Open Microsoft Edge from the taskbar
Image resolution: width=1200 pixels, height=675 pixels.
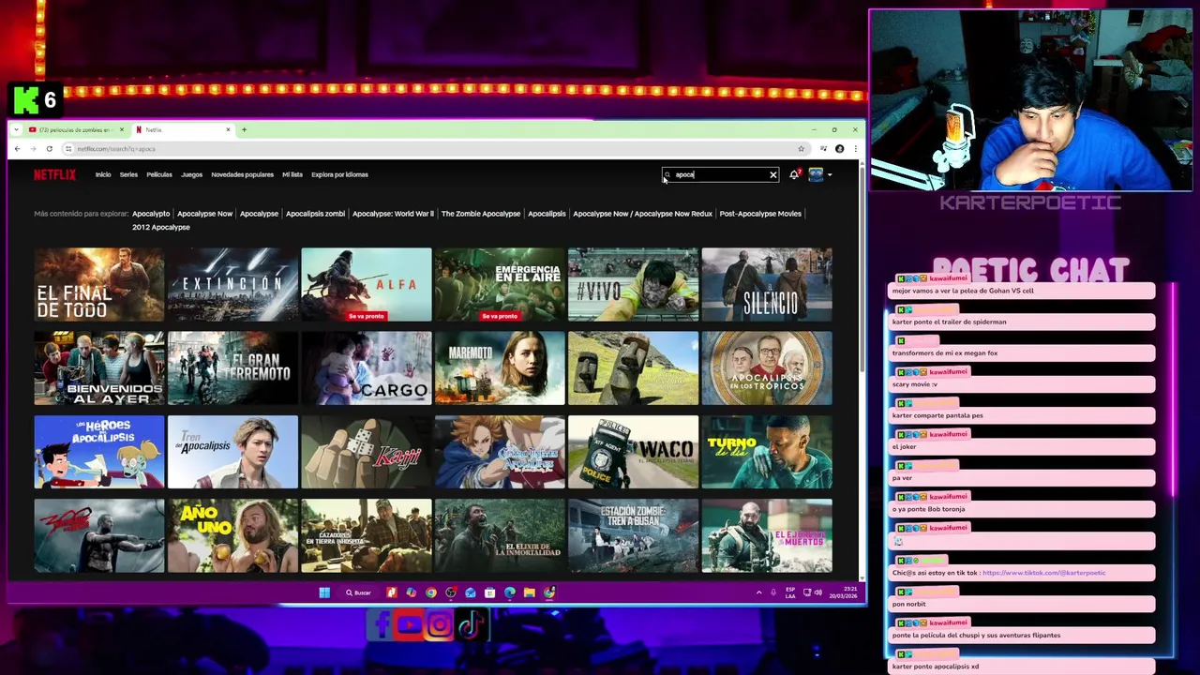coord(510,592)
